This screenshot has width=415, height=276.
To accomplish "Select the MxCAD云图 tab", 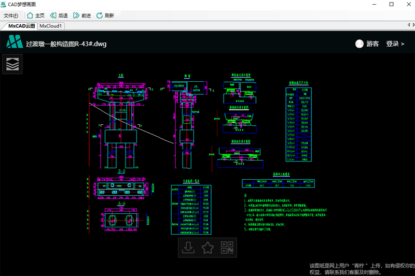I will point(21,26).
